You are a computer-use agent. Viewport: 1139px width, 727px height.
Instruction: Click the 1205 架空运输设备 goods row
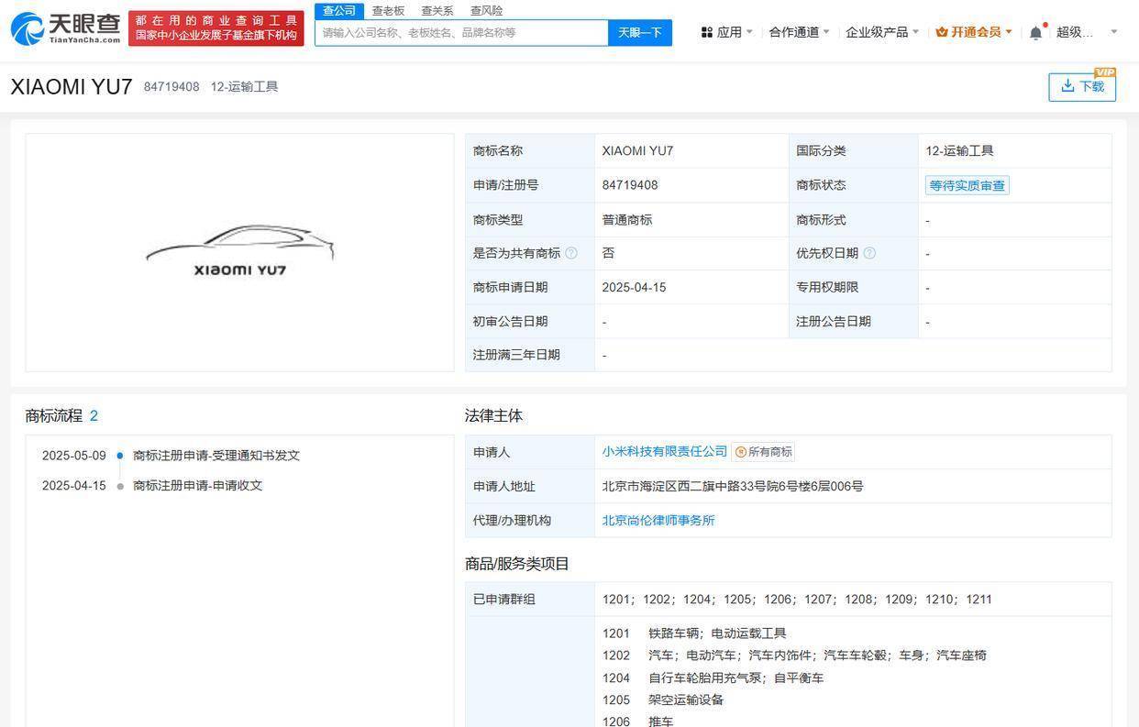pos(663,699)
